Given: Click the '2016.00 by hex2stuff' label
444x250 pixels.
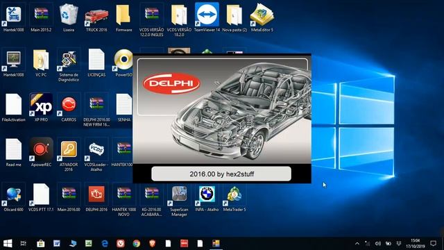Looking at the screenshot, I should coord(221,174).
